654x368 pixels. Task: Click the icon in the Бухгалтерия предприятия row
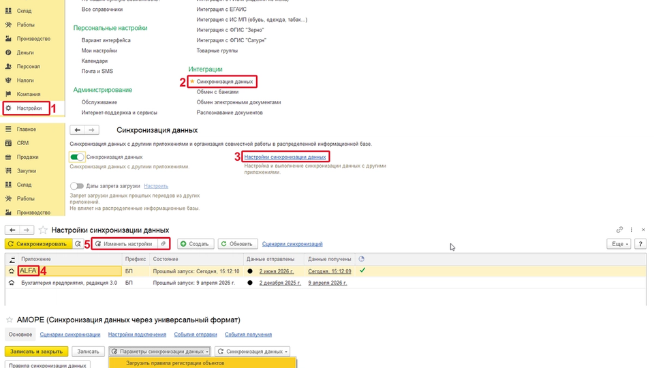tap(12, 283)
